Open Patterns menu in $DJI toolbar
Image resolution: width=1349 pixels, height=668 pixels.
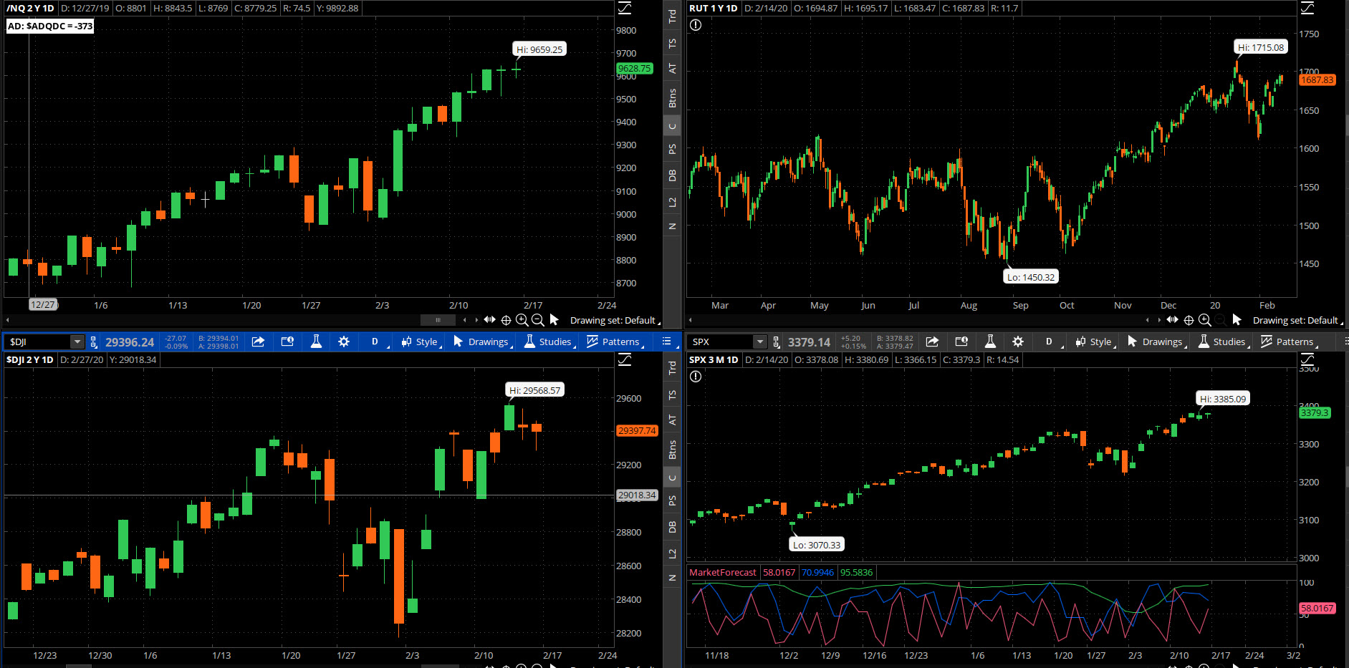(615, 342)
